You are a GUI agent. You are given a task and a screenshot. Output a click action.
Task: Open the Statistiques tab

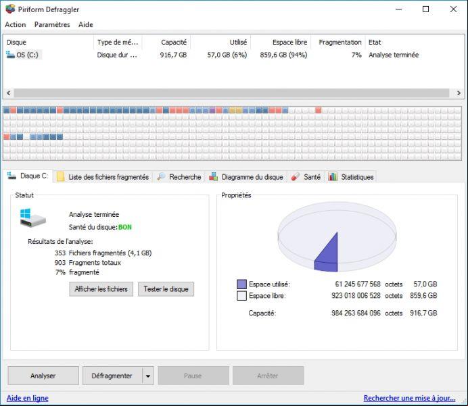coord(351,177)
